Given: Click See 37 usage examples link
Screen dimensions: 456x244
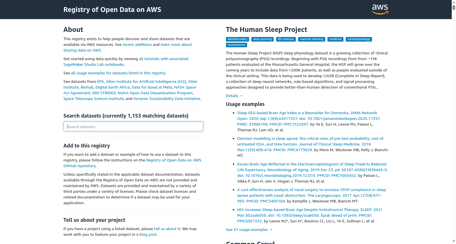Looking at the screenshot, I should 249,229.
